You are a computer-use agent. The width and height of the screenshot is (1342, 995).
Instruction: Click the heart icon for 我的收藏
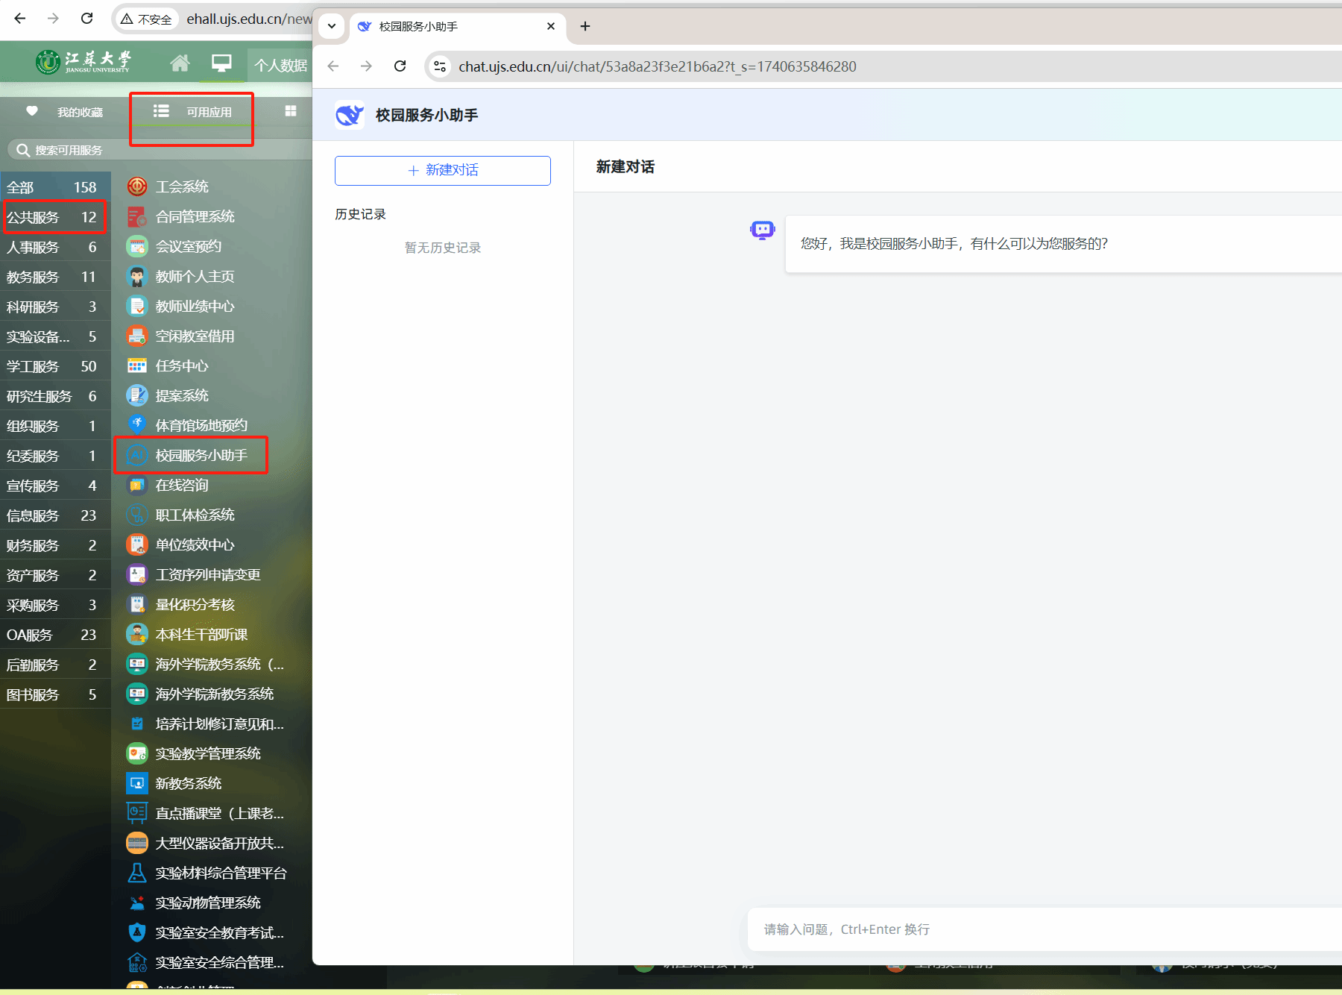click(32, 111)
